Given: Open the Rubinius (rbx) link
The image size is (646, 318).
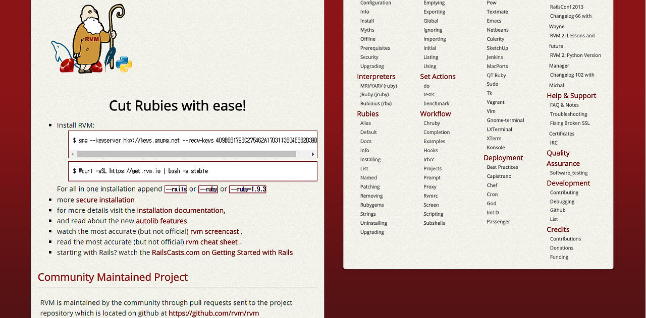Looking at the screenshot, I should click(376, 104).
